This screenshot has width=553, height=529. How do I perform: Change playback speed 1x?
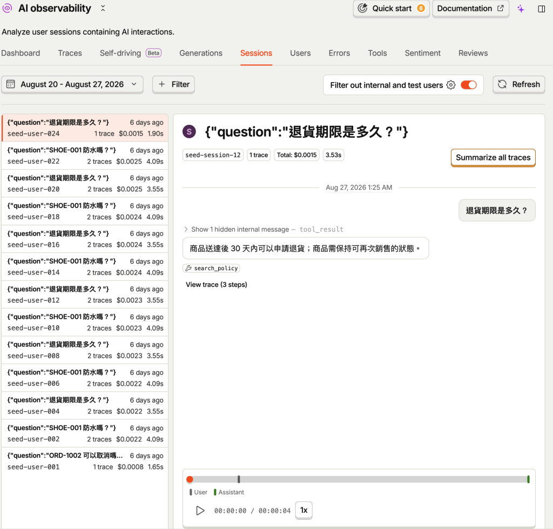point(304,510)
